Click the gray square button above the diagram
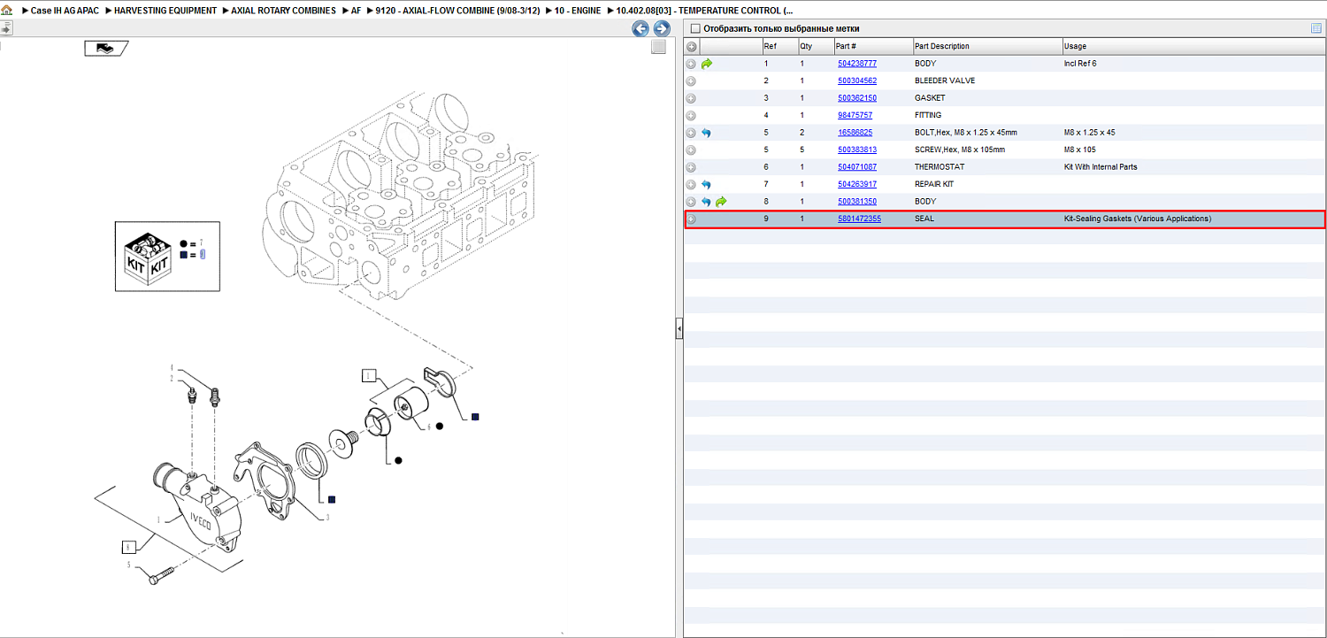Screen dimensions: 1327x638 [658, 47]
